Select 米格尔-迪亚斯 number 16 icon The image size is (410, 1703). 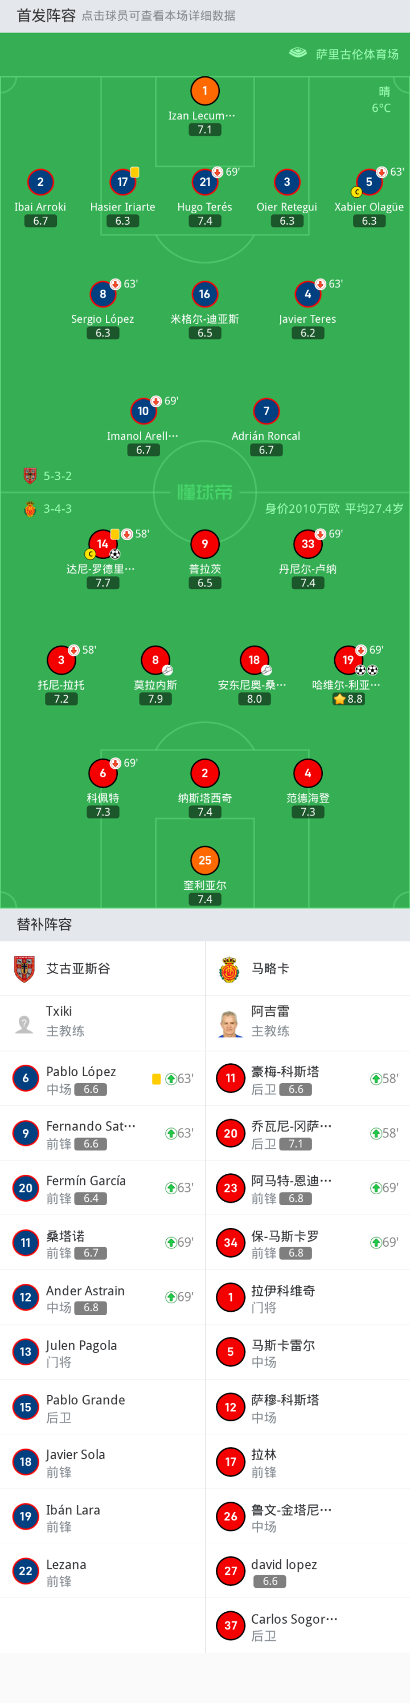point(204,294)
